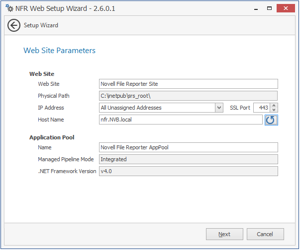Click the Next button

224,234
